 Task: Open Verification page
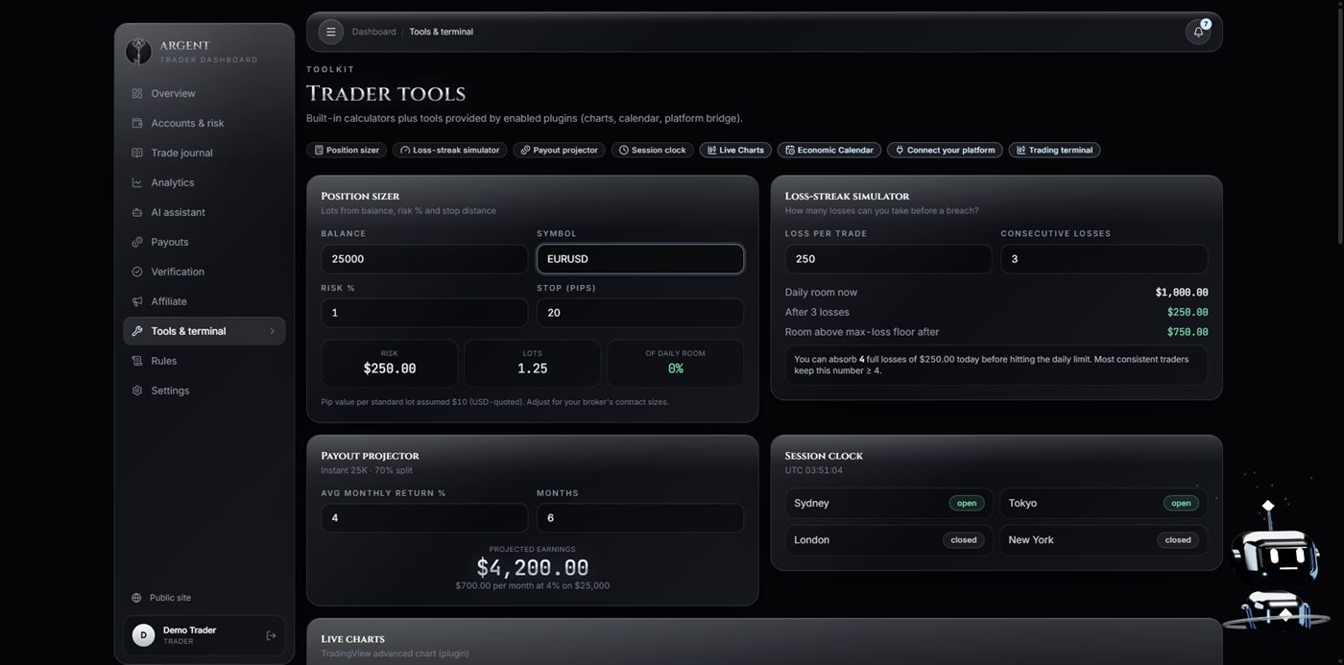[204, 272]
